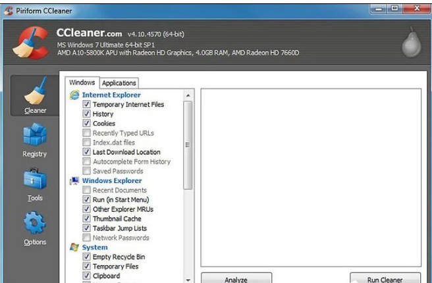Enable Index.dat files checkbox

(86, 142)
